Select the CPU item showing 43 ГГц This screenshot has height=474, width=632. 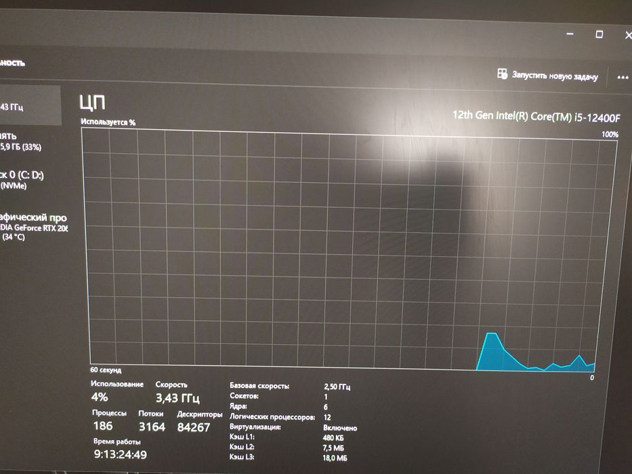[x=30, y=105]
